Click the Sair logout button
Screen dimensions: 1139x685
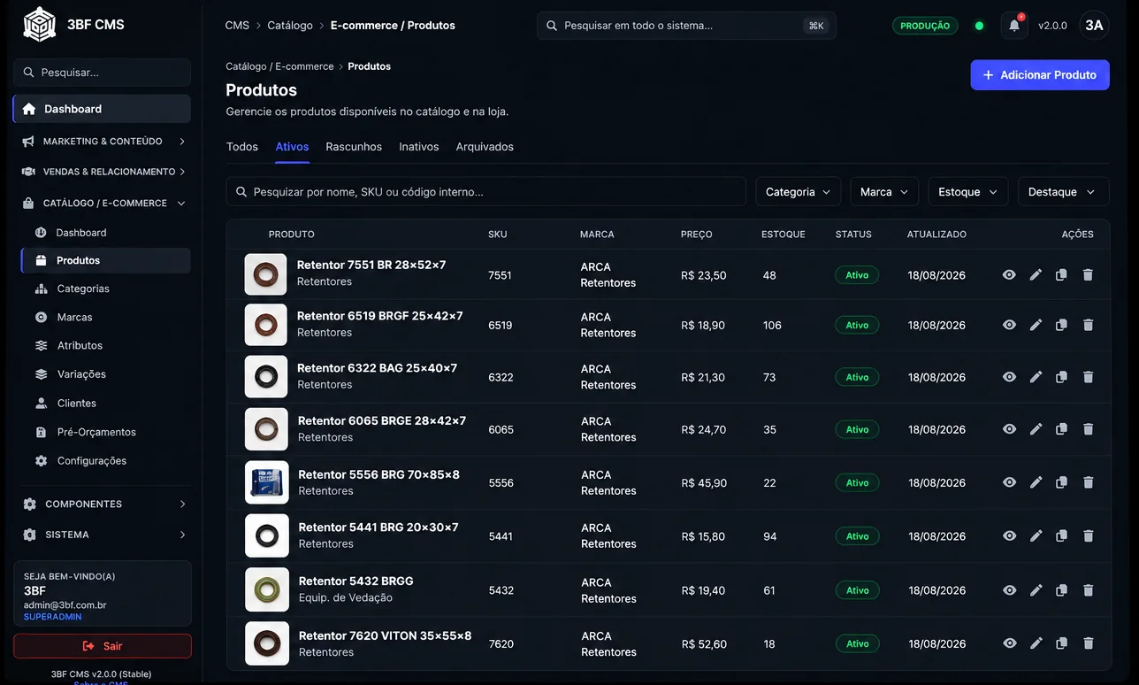point(103,646)
